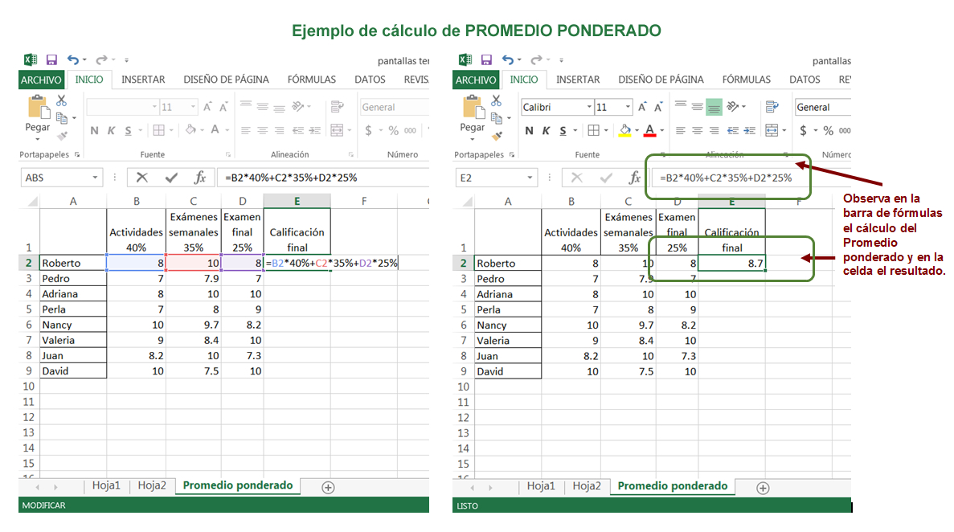954x532 pixels.
Task: Toggle Underline S in right window
Action: click(x=563, y=130)
